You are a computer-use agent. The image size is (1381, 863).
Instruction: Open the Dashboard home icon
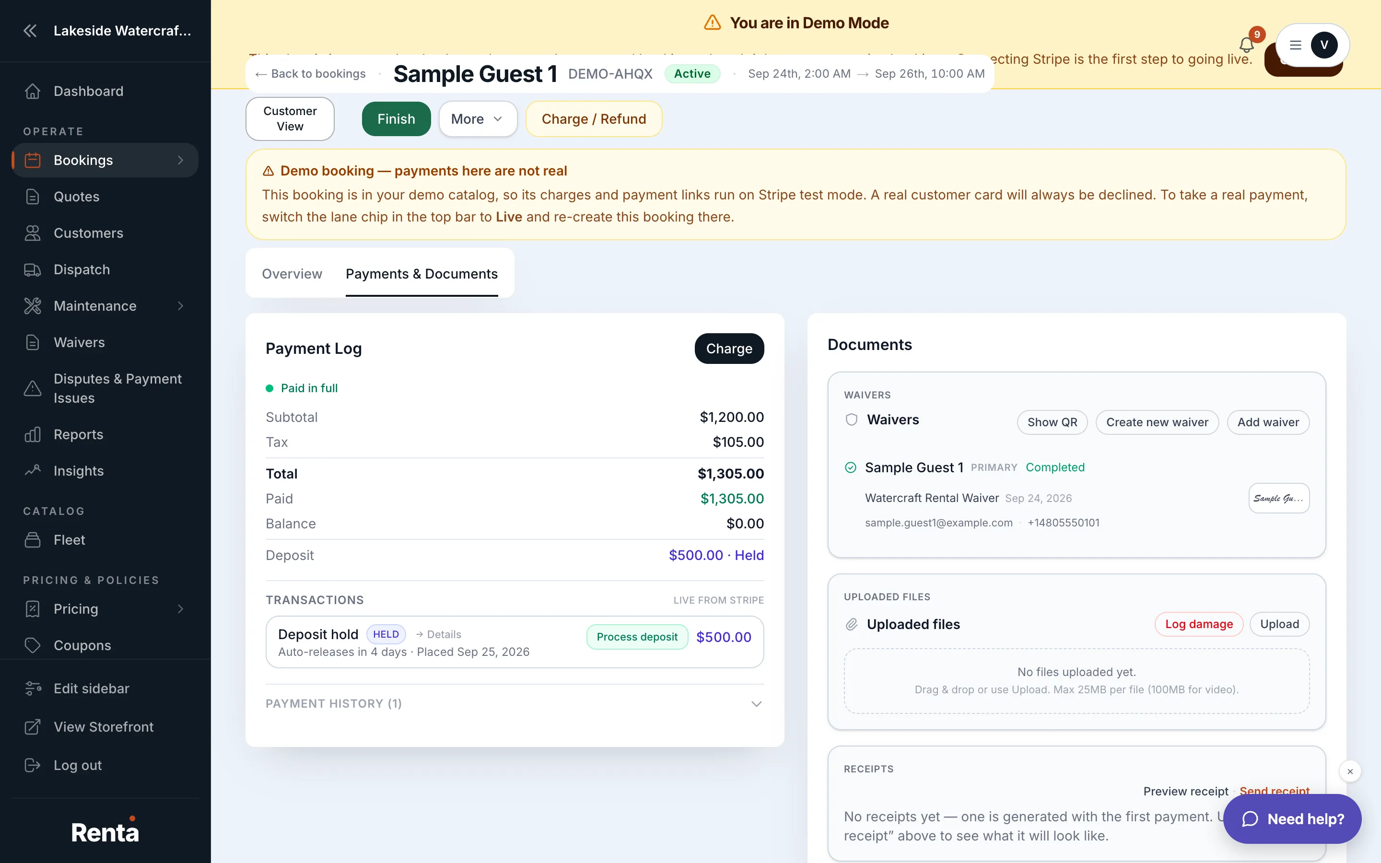tap(33, 91)
